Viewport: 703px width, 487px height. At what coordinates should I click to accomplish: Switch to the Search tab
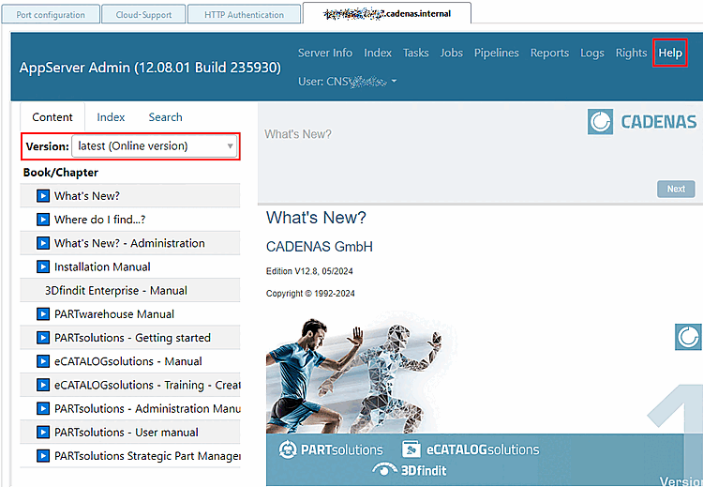(x=165, y=117)
